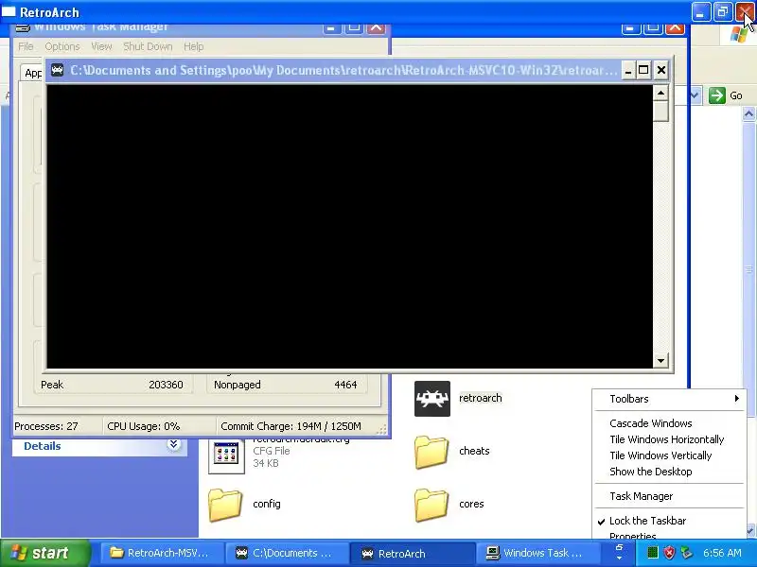This screenshot has height=567, width=757.
Task: Click the network/device tray icon beside the clock
Action: click(x=685, y=553)
